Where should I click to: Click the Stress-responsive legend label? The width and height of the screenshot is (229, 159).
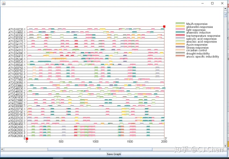click(x=197, y=48)
